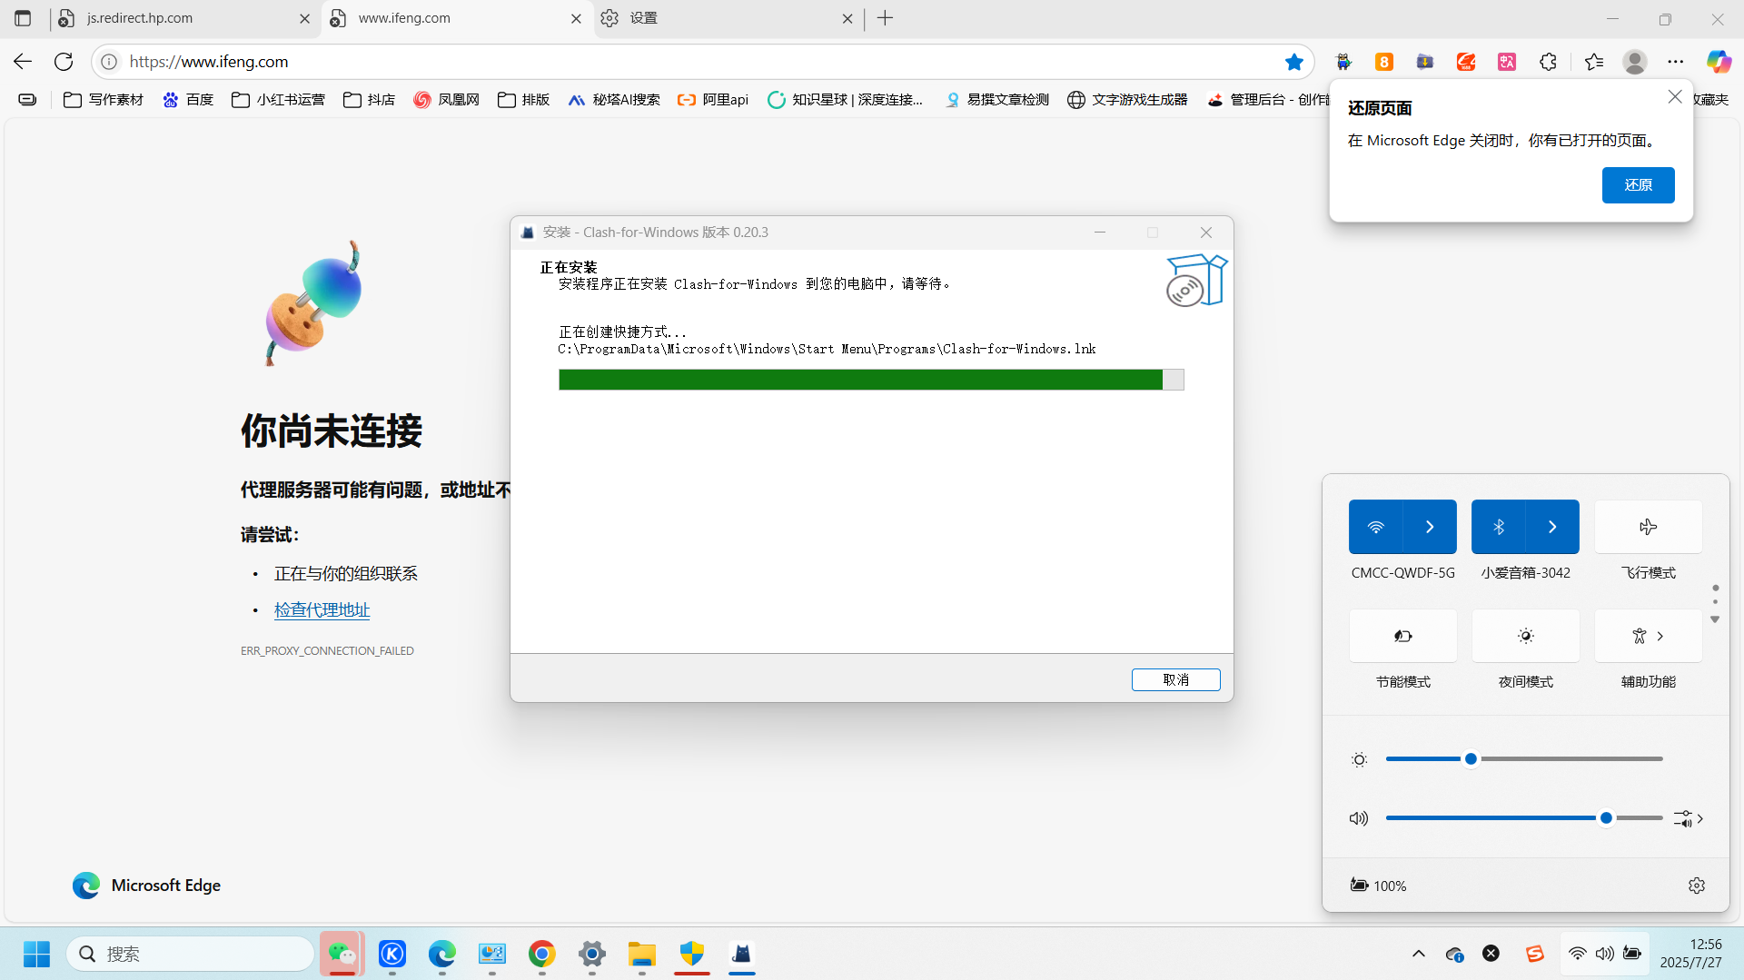
Task: Click the Windows Start button
Action: coord(36,954)
